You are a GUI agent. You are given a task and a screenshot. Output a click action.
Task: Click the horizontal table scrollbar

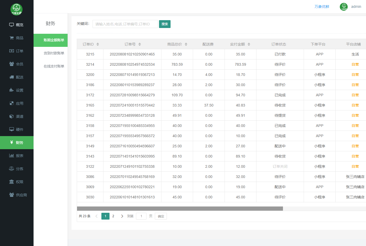(180, 209)
